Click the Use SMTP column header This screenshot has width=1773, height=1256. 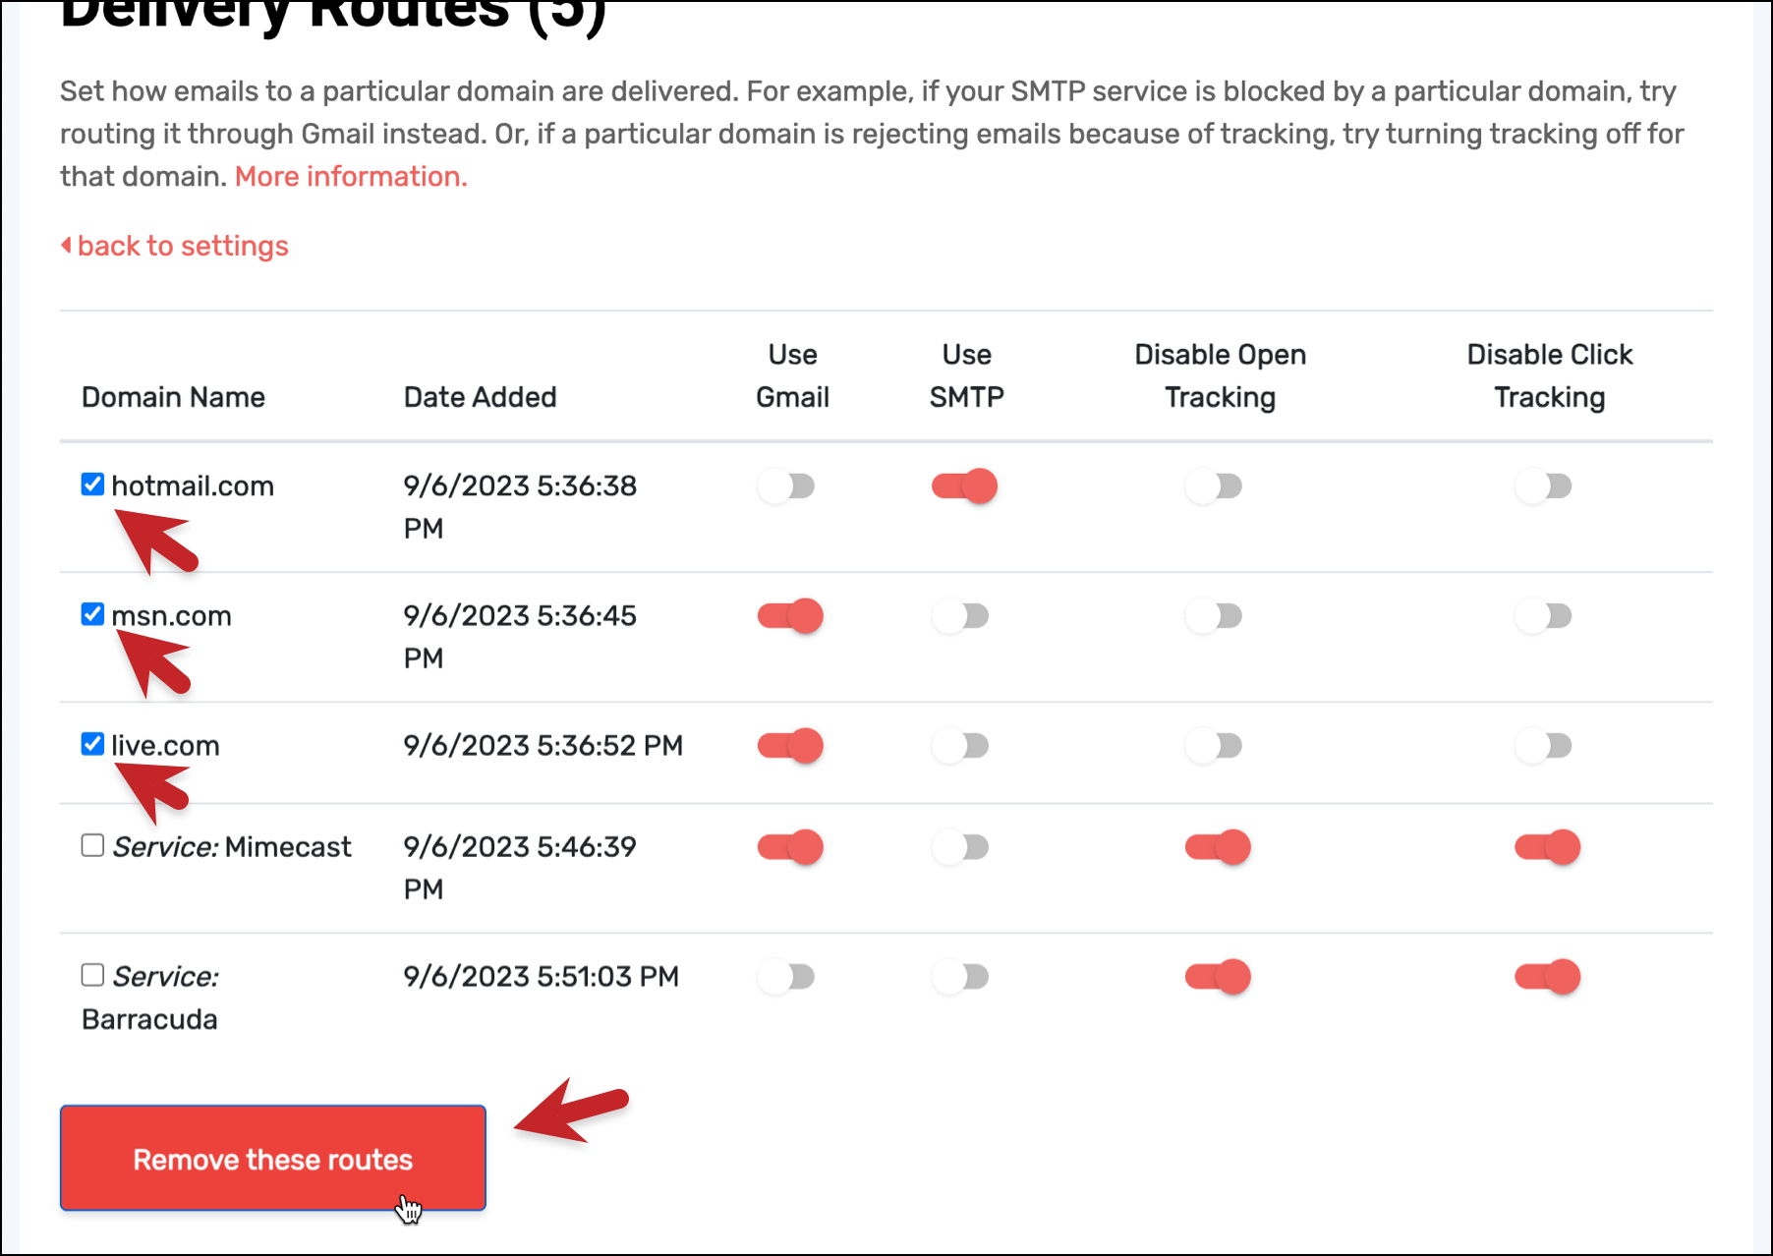point(966,375)
